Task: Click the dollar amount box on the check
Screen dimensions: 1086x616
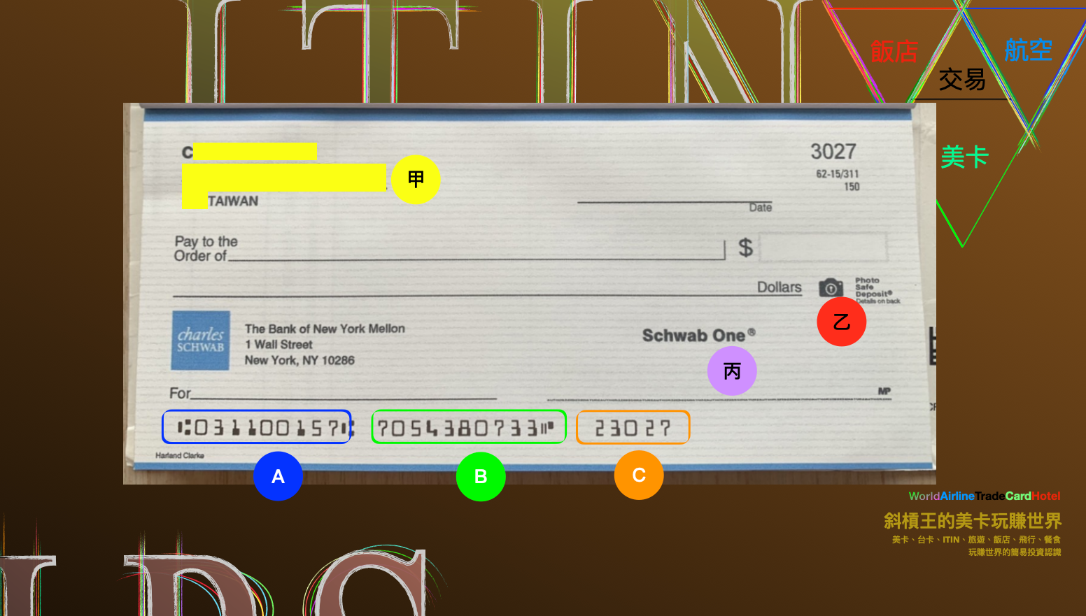Action: point(824,248)
